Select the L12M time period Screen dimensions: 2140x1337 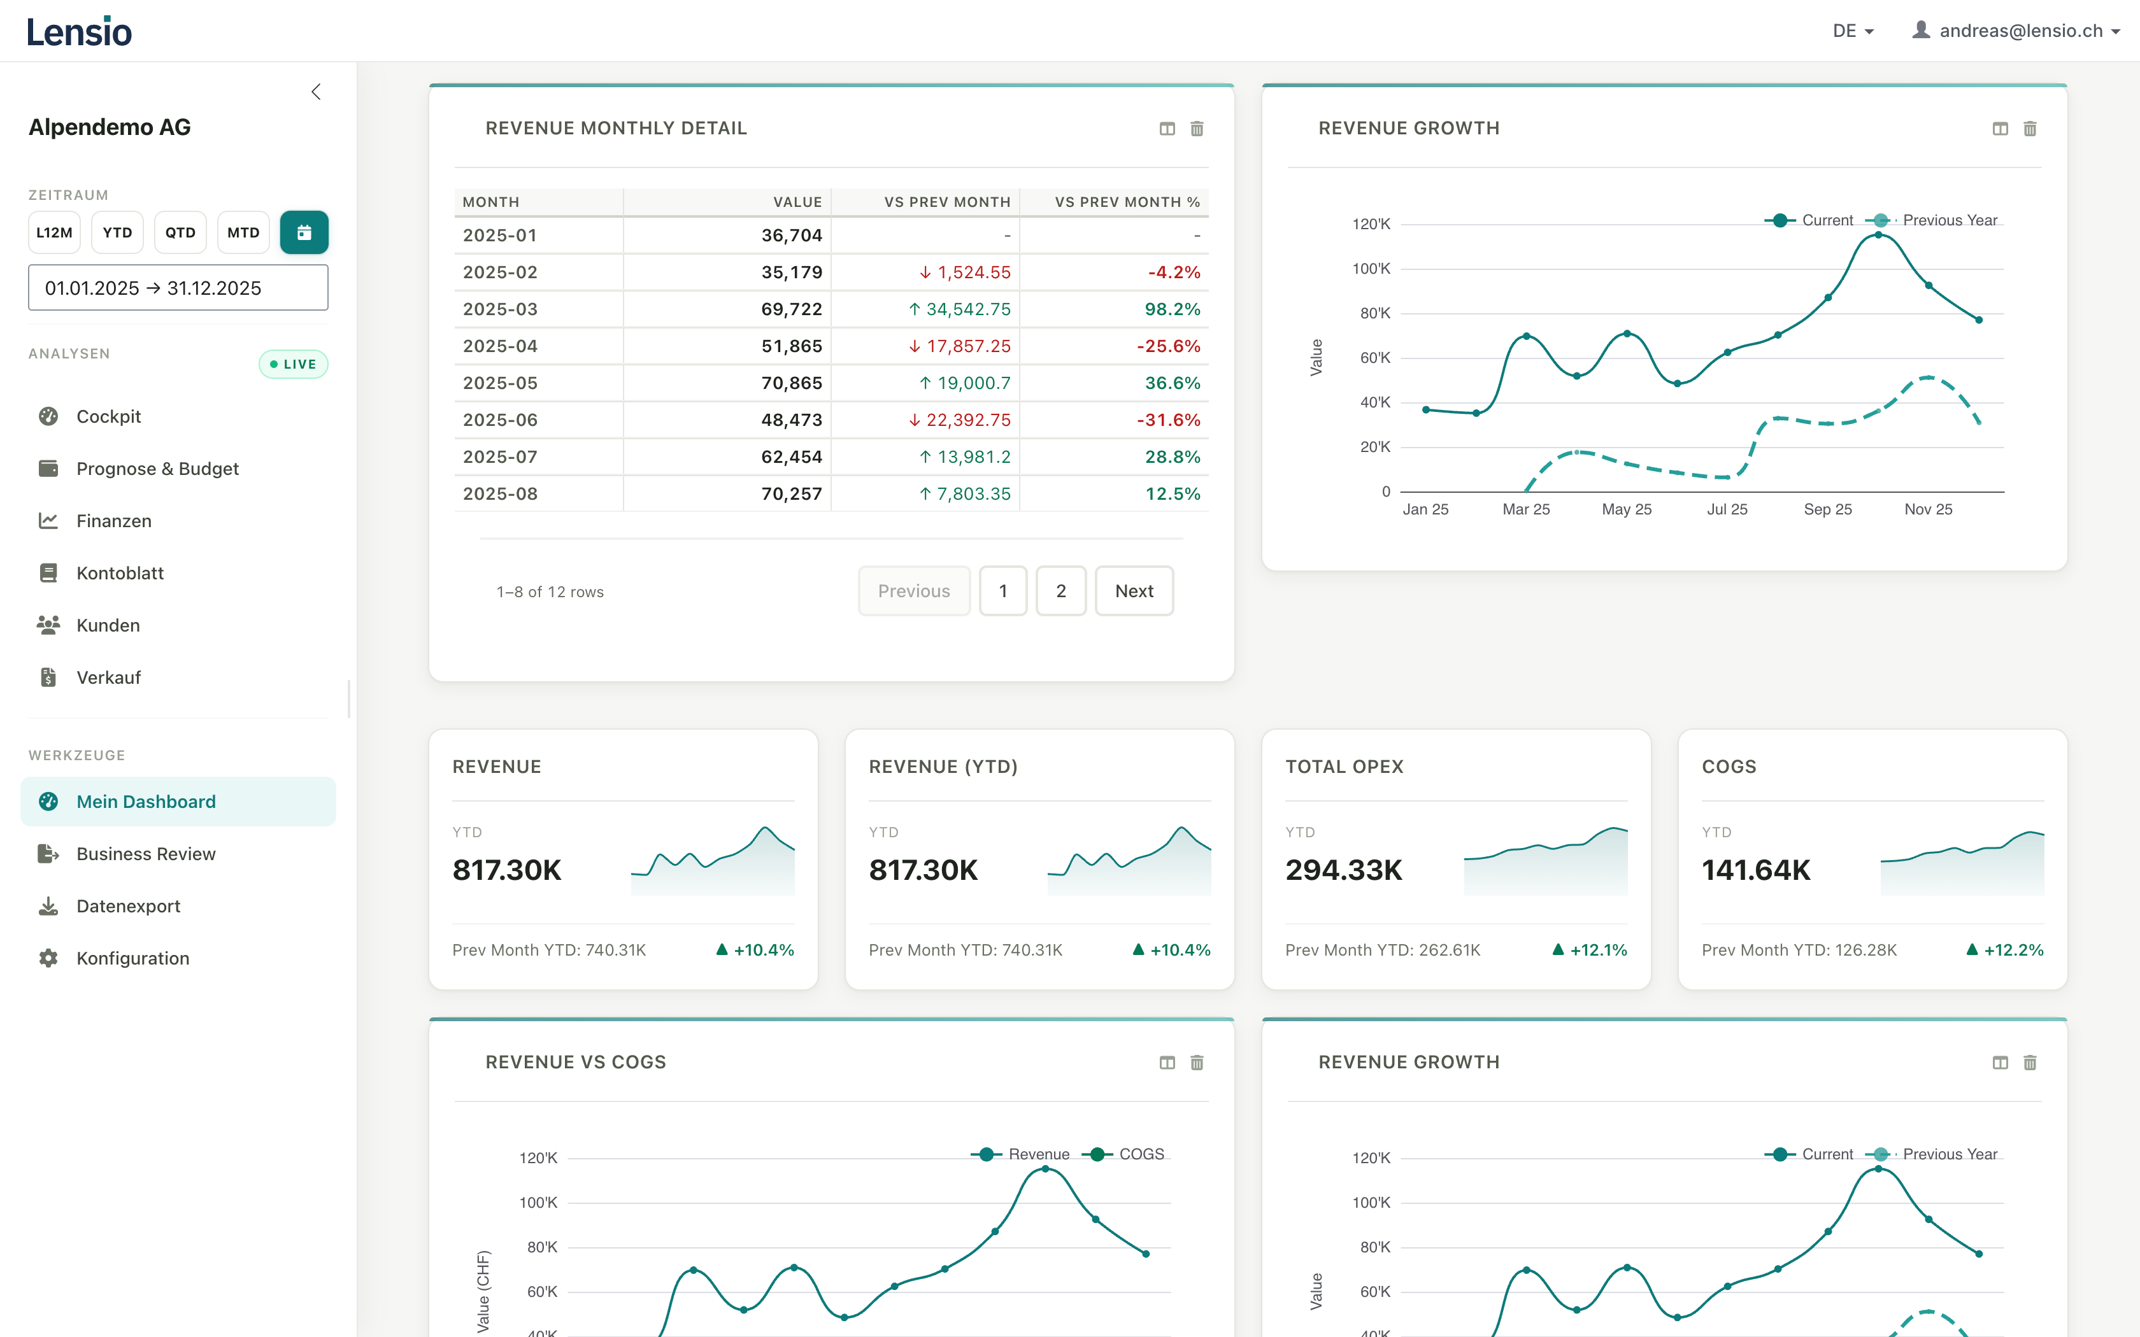54,232
